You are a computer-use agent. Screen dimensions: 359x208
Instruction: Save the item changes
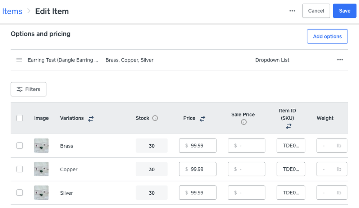(344, 11)
